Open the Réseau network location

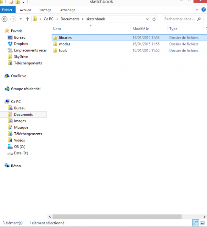pyautogui.click(x=17, y=166)
